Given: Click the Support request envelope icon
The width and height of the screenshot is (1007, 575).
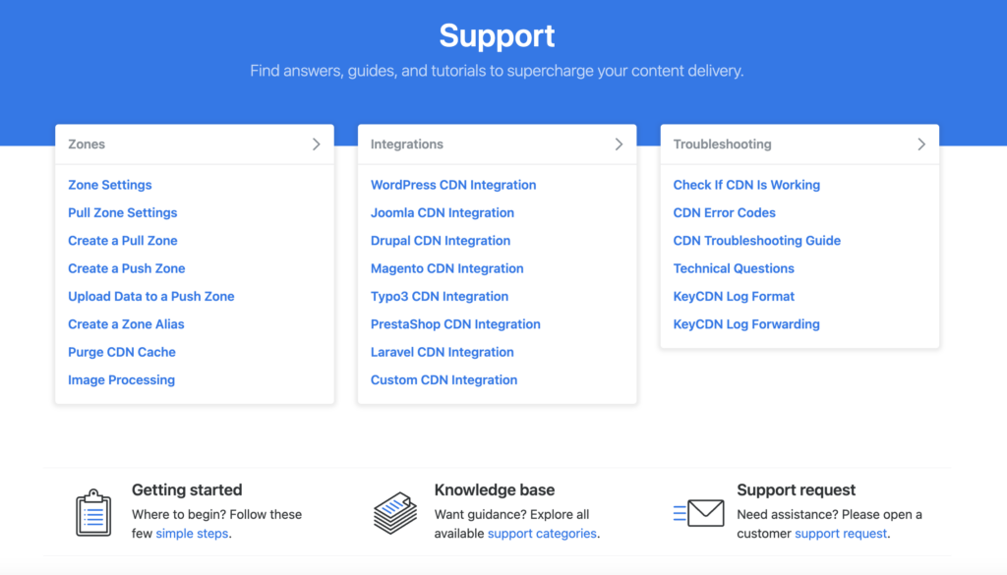Looking at the screenshot, I should coord(700,512).
